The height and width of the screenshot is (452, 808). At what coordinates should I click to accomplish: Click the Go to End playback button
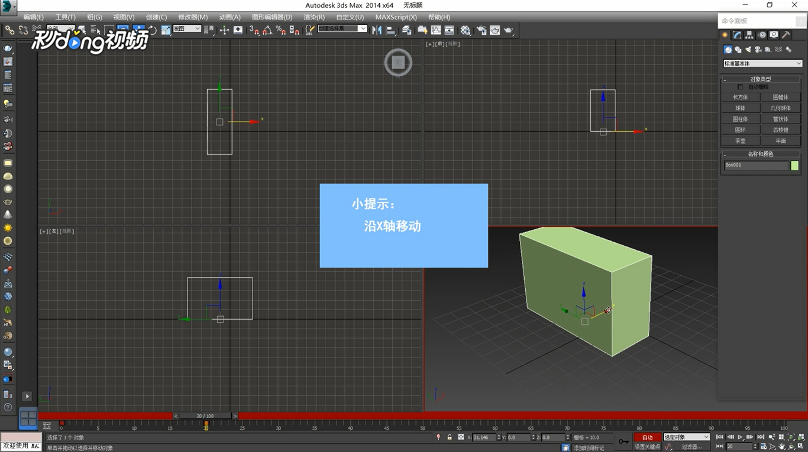pos(761,437)
